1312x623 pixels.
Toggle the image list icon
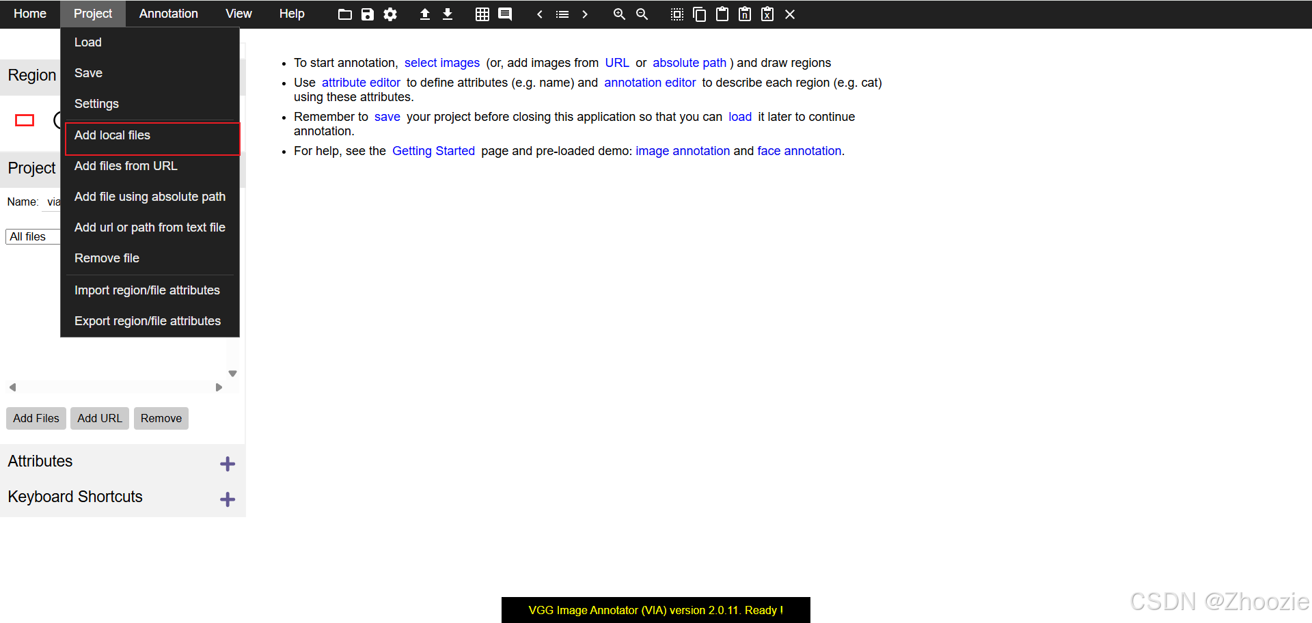point(562,14)
